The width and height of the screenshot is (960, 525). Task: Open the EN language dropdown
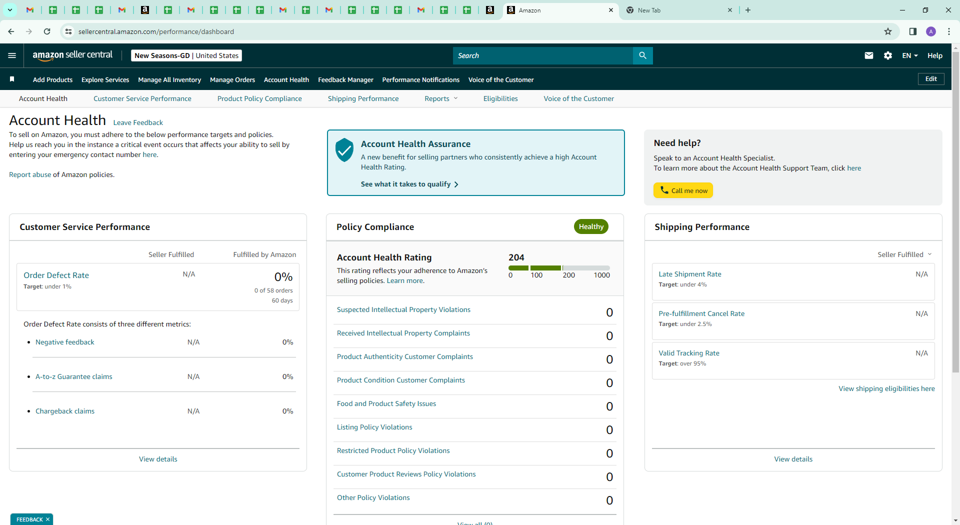[910, 55]
